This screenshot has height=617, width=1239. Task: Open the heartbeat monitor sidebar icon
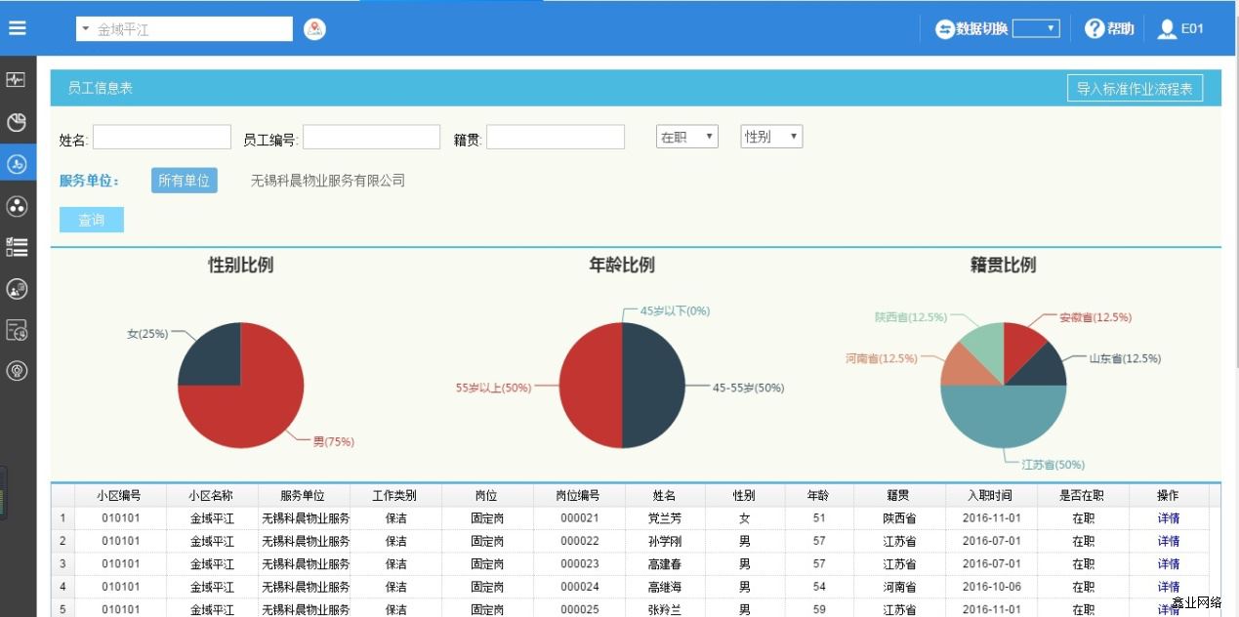tap(17, 80)
